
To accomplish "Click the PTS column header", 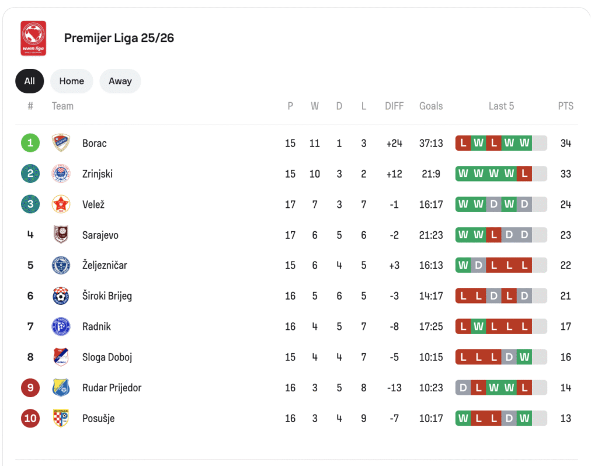I will coord(565,106).
